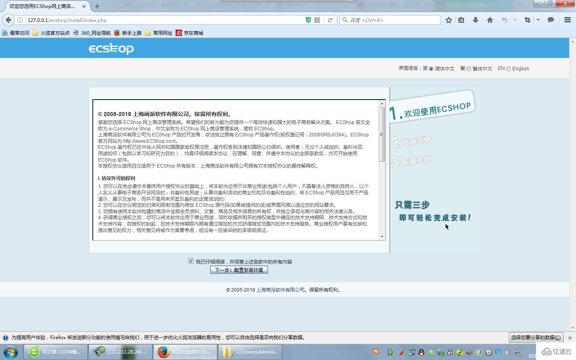
Task: Click the QQ penguin tray icon
Action: coord(422,352)
